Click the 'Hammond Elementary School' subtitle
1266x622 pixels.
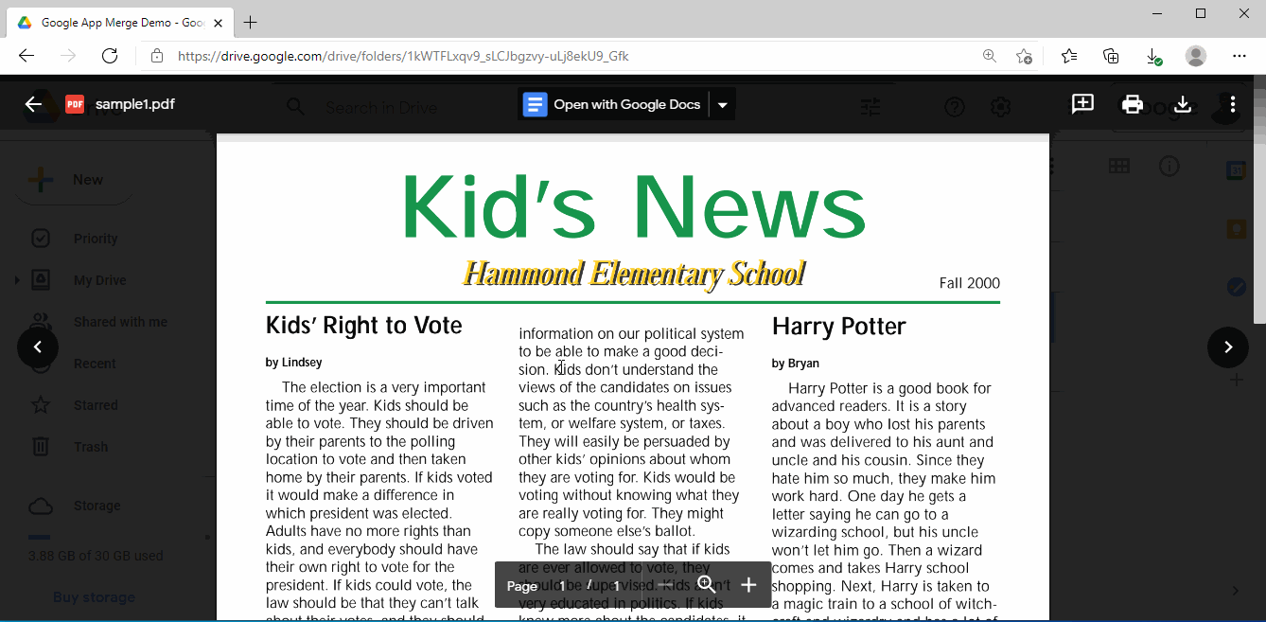(633, 274)
